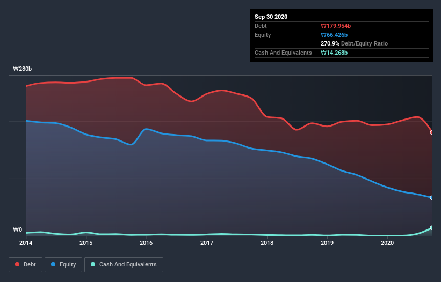Click the 2018 x-axis label
The width and height of the screenshot is (441, 282).
(267, 243)
